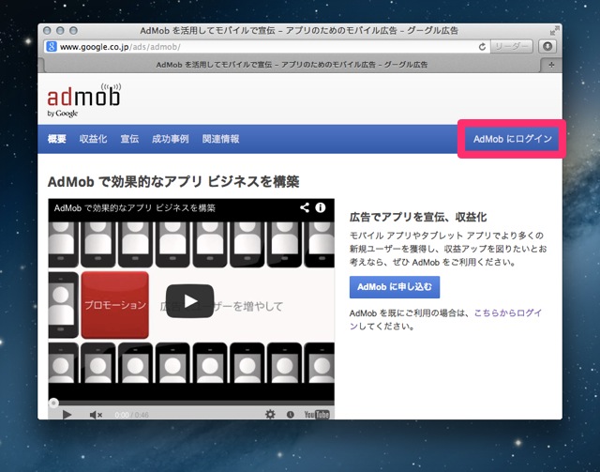This screenshot has height=472, width=600.
Task: Click the Google site favicon in the address bar
Action: pos(51,47)
